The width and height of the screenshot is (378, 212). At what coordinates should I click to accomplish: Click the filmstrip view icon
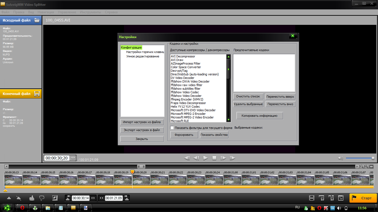[x=371, y=167]
